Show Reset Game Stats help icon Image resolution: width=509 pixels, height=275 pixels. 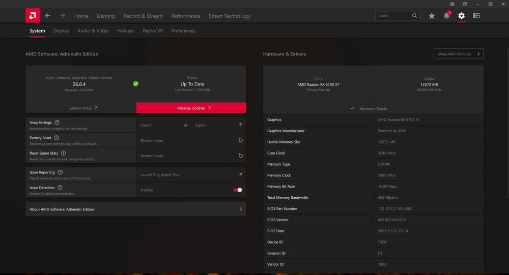(64, 153)
